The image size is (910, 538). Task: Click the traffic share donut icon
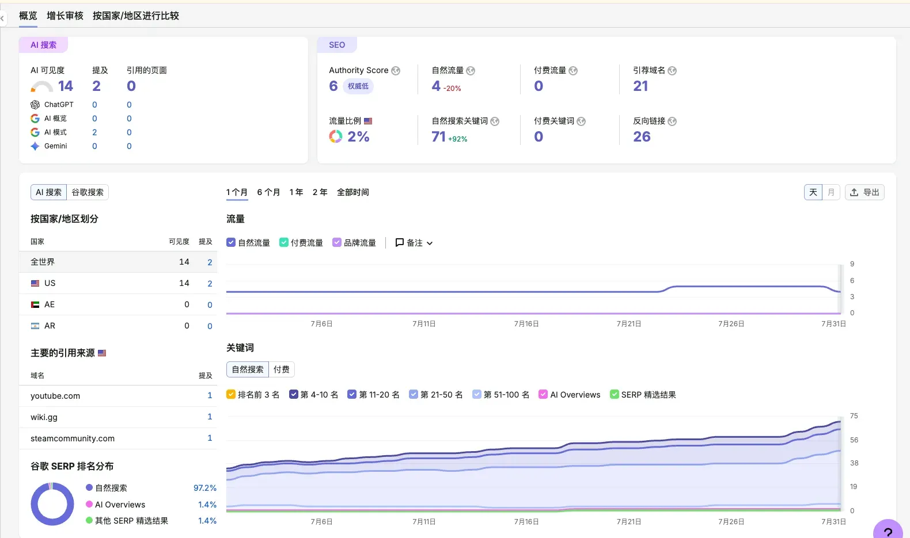pos(336,136)
